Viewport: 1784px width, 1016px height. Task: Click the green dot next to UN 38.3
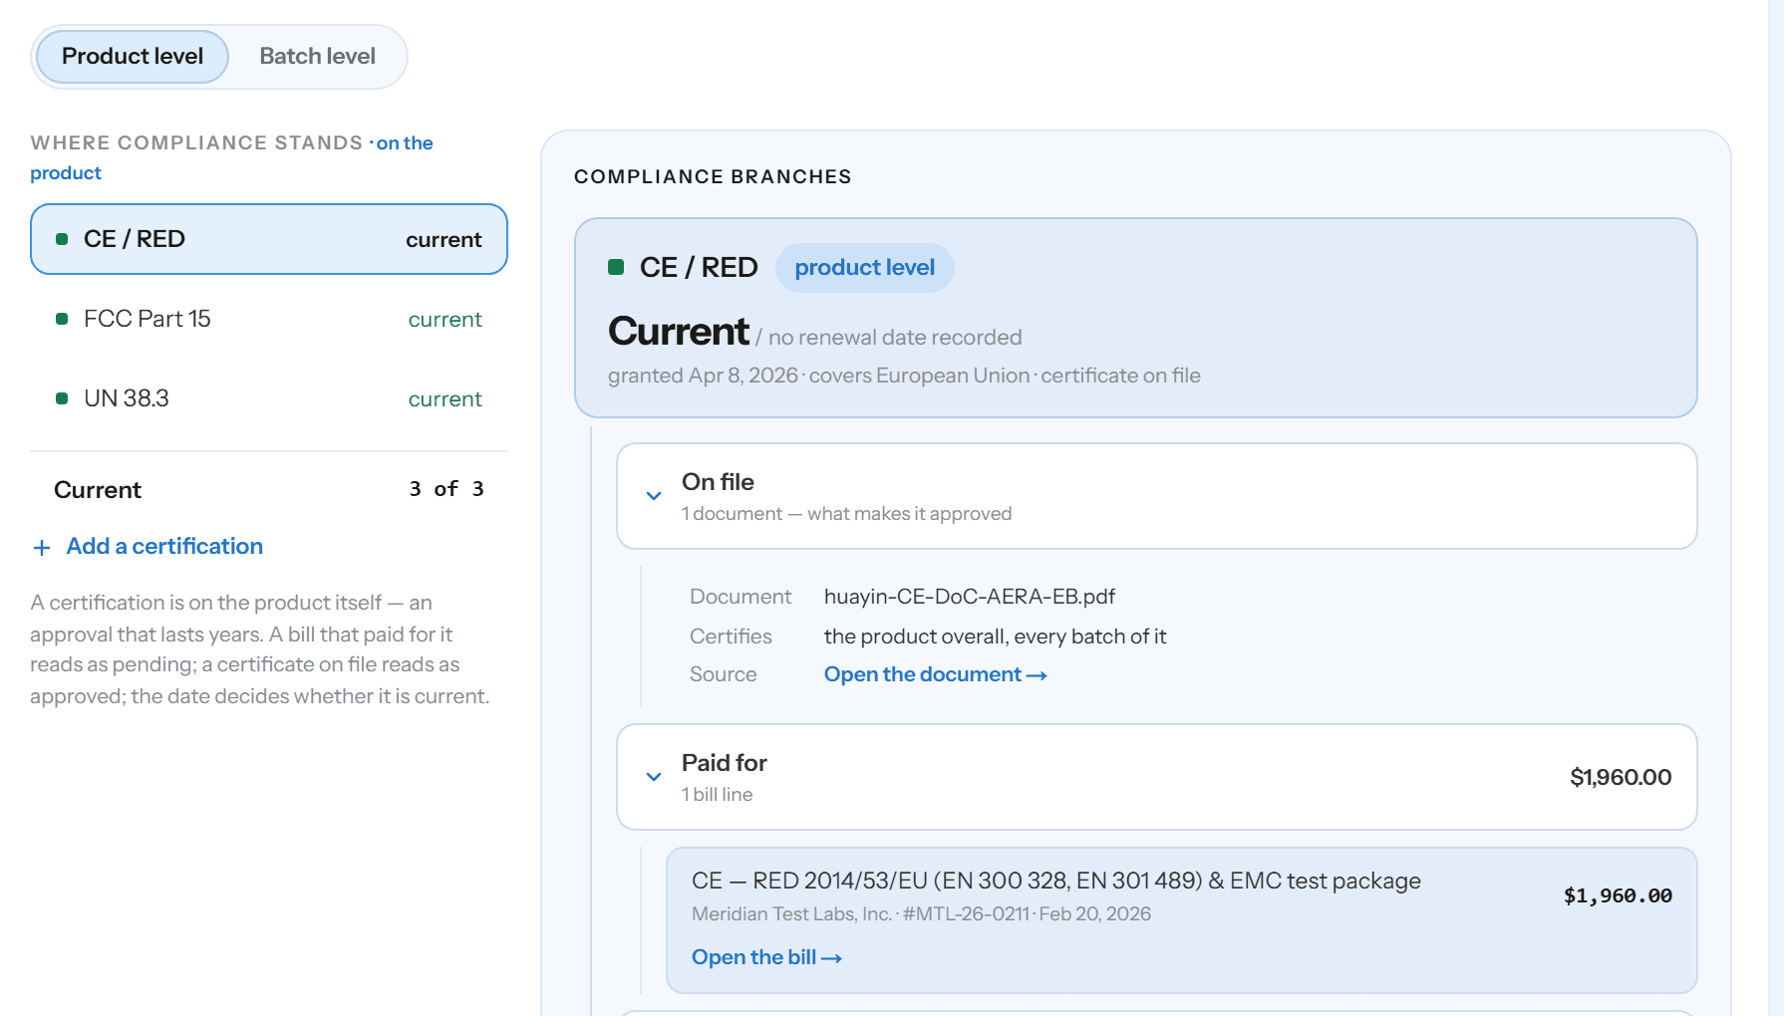pos(62,398)
